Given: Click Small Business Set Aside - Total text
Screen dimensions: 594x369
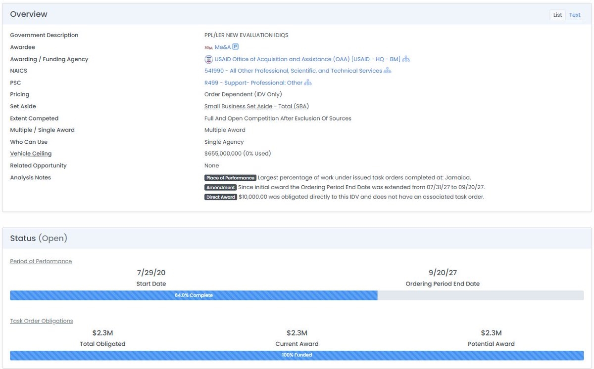Looking at the screenshot, I should click(256, 107).
